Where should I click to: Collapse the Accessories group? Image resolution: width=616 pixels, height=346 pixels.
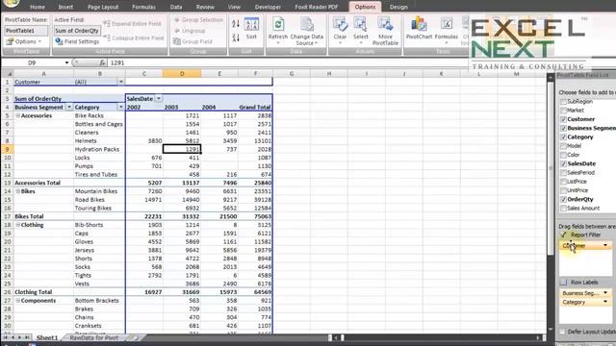17,115
